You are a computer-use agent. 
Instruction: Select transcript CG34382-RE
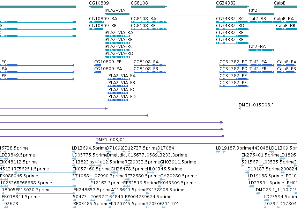230,33
